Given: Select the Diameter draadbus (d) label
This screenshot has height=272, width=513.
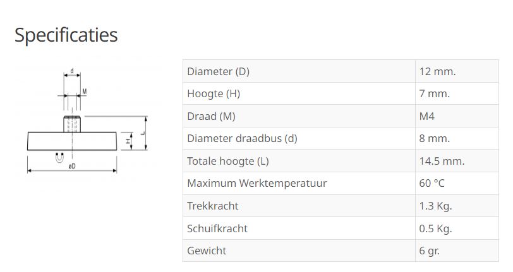Looking at the screenshot, I should click(242, 138).
